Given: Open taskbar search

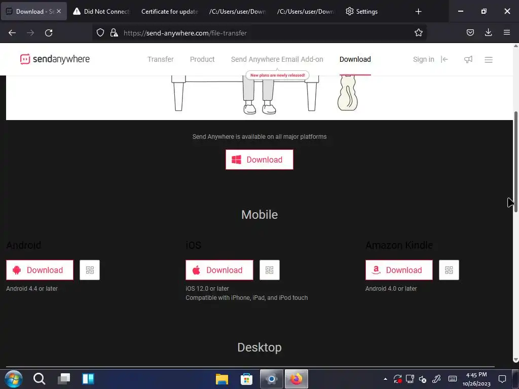Looking at the screenshot, I should pos(39,379).
